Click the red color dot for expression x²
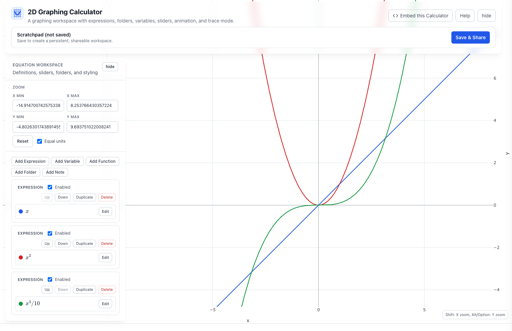The image size is (512, 331). (x=21, y=257)
